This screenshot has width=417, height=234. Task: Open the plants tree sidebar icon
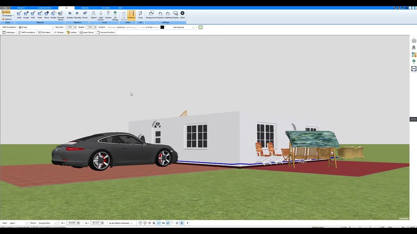[414, 62]
